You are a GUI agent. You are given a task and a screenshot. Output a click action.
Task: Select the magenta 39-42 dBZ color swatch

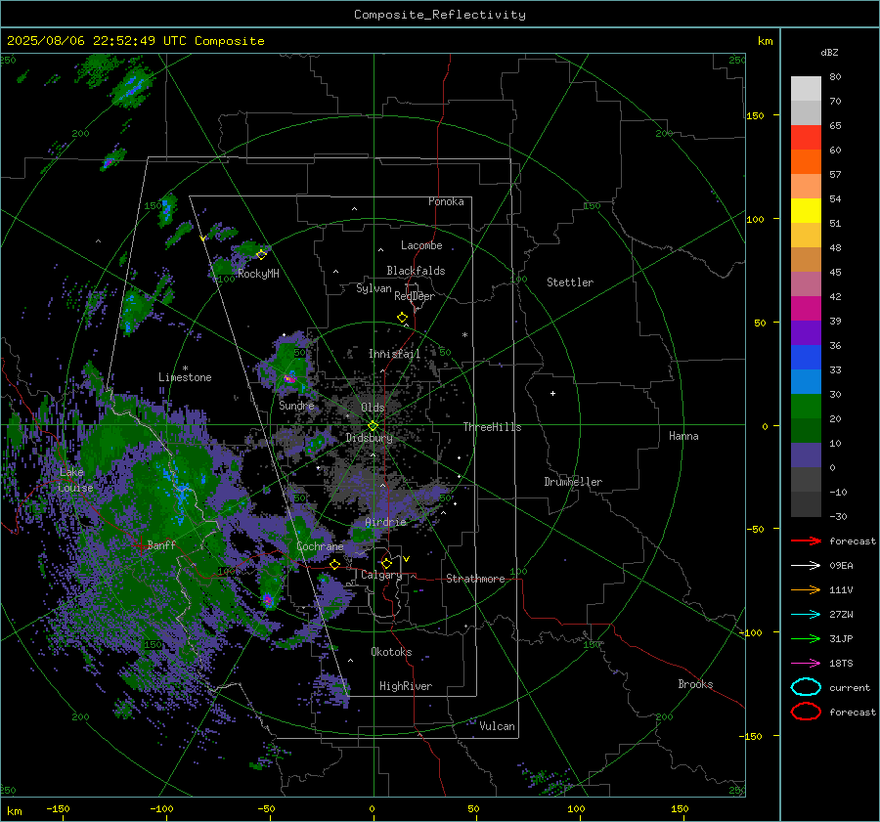point(806,309)
